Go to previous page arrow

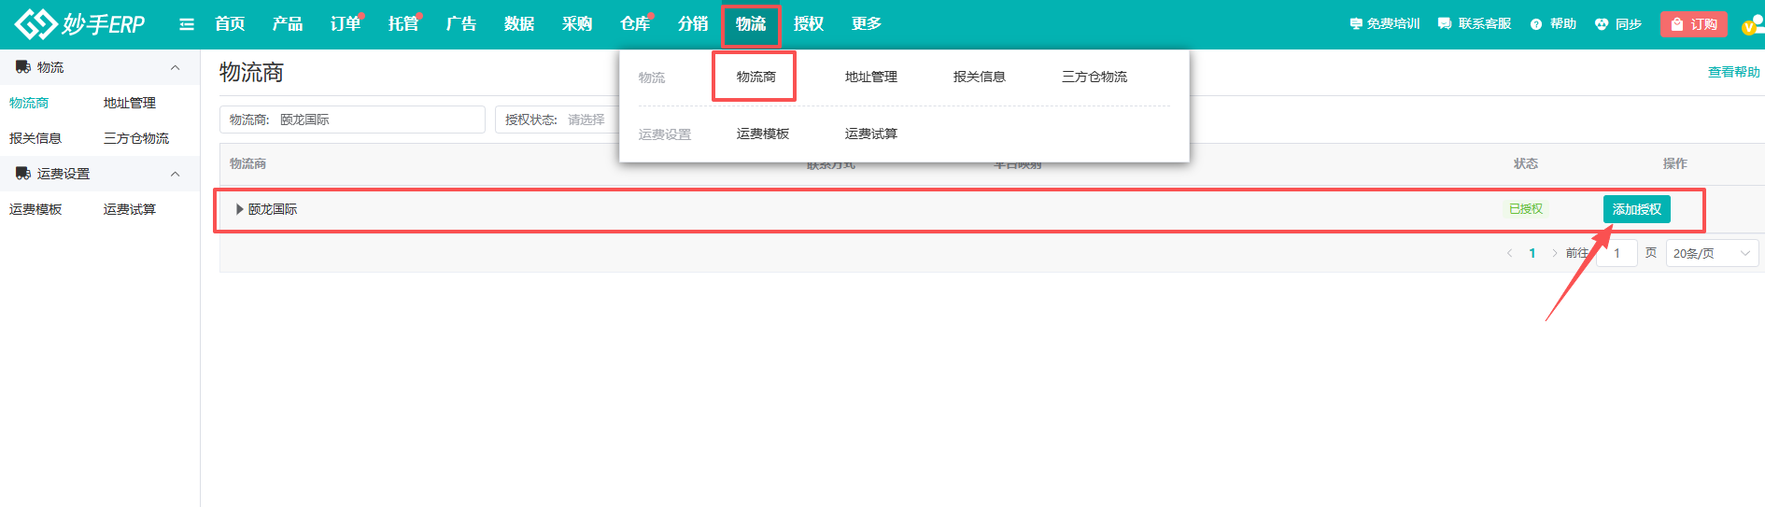[x=1509, y=253]
